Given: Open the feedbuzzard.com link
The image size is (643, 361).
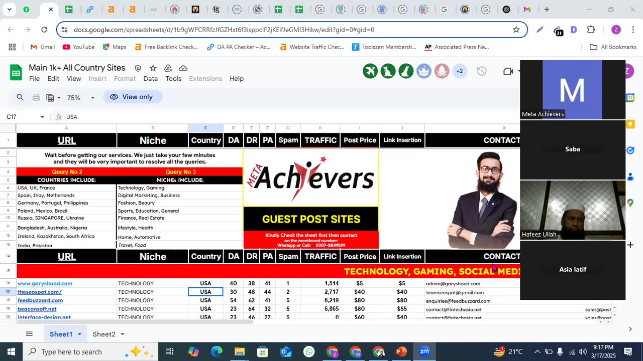Looking at the screenshot, I should tap(40, 301).
